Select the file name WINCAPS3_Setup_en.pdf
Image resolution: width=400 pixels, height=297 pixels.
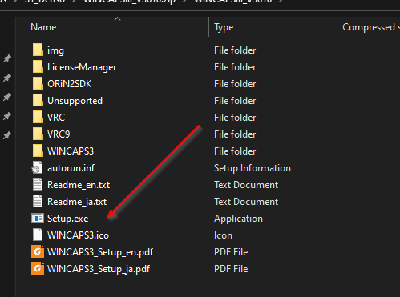(x=100, y=252)
